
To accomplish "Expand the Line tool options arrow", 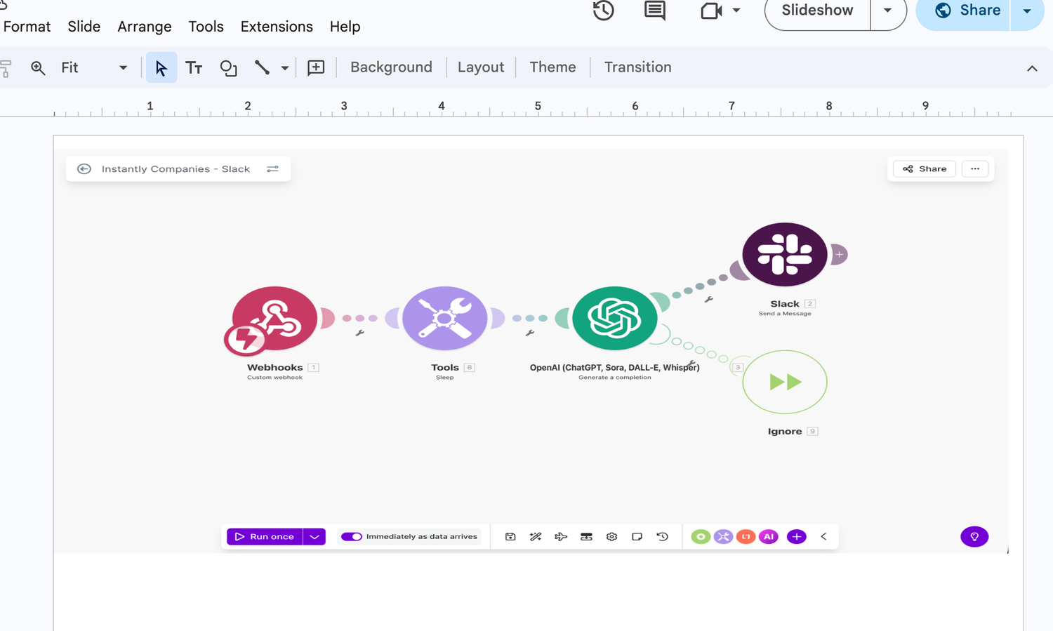I will (284, 68).
